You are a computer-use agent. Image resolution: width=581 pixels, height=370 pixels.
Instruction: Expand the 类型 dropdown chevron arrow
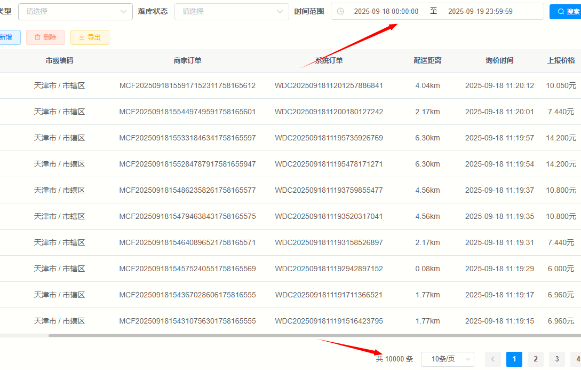(x=123, y=12)
